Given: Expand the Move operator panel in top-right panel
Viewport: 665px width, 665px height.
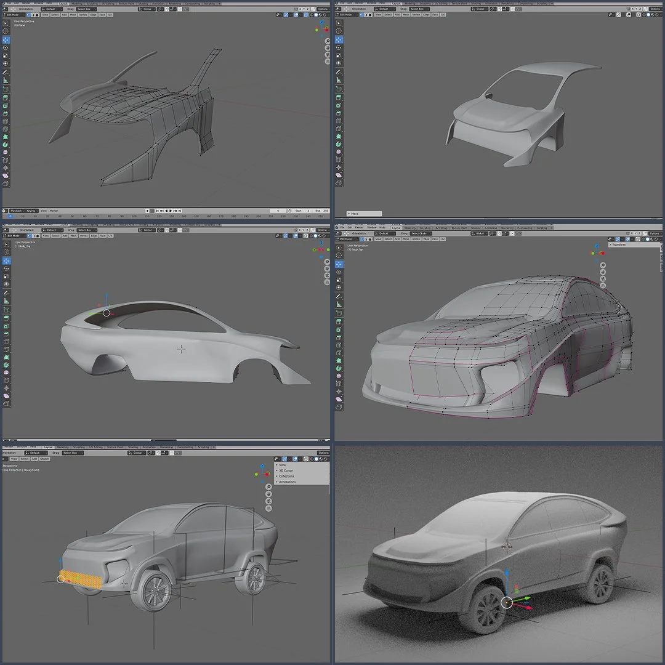Looking at the screenshot, I should click(x=365, y=214).
